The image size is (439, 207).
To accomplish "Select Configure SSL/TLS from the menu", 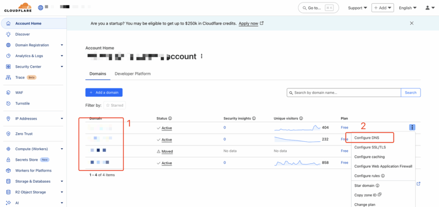I will (370, 147).
